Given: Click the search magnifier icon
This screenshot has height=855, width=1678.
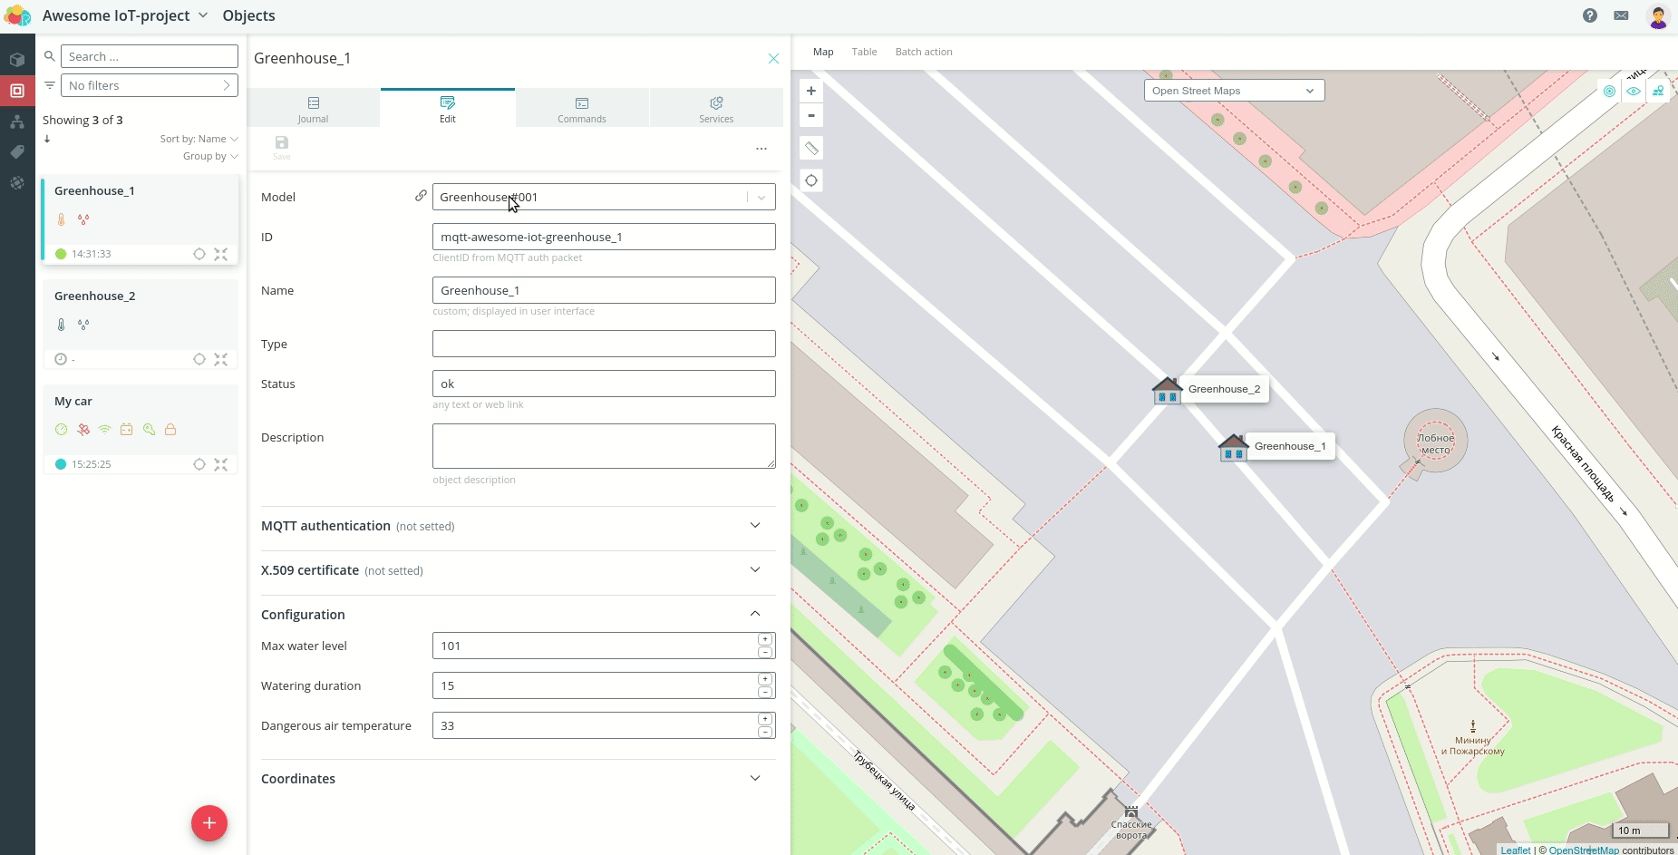Looking at the screenshot, I should pos(50,56).
